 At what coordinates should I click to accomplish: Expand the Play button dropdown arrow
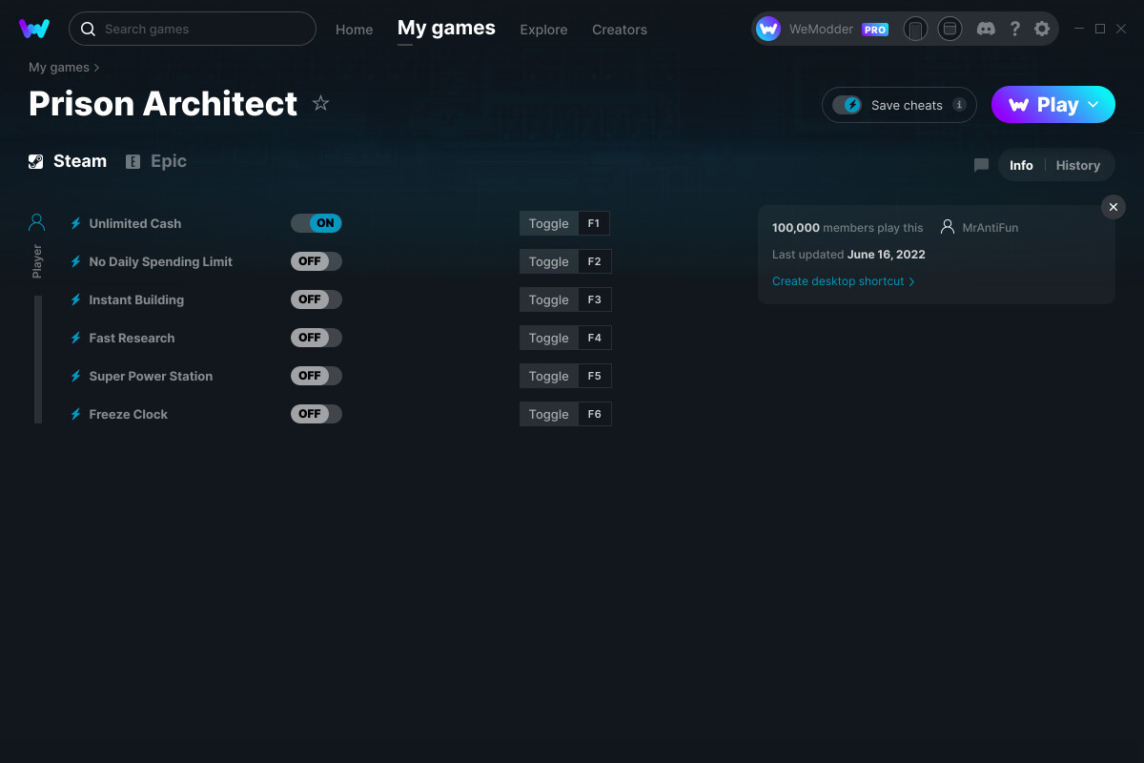tap(1093, 105)
